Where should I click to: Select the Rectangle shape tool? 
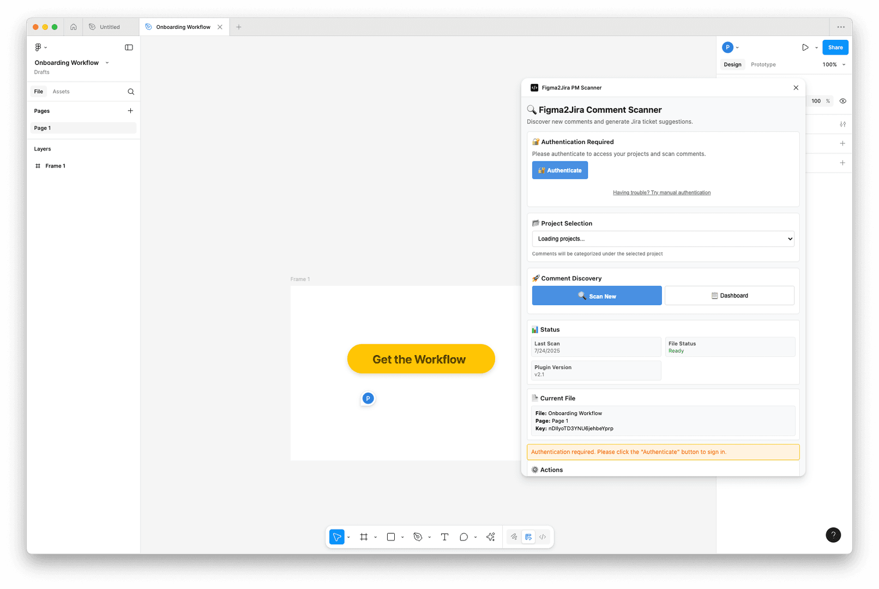pyautogui.click(x=390, y=537)
